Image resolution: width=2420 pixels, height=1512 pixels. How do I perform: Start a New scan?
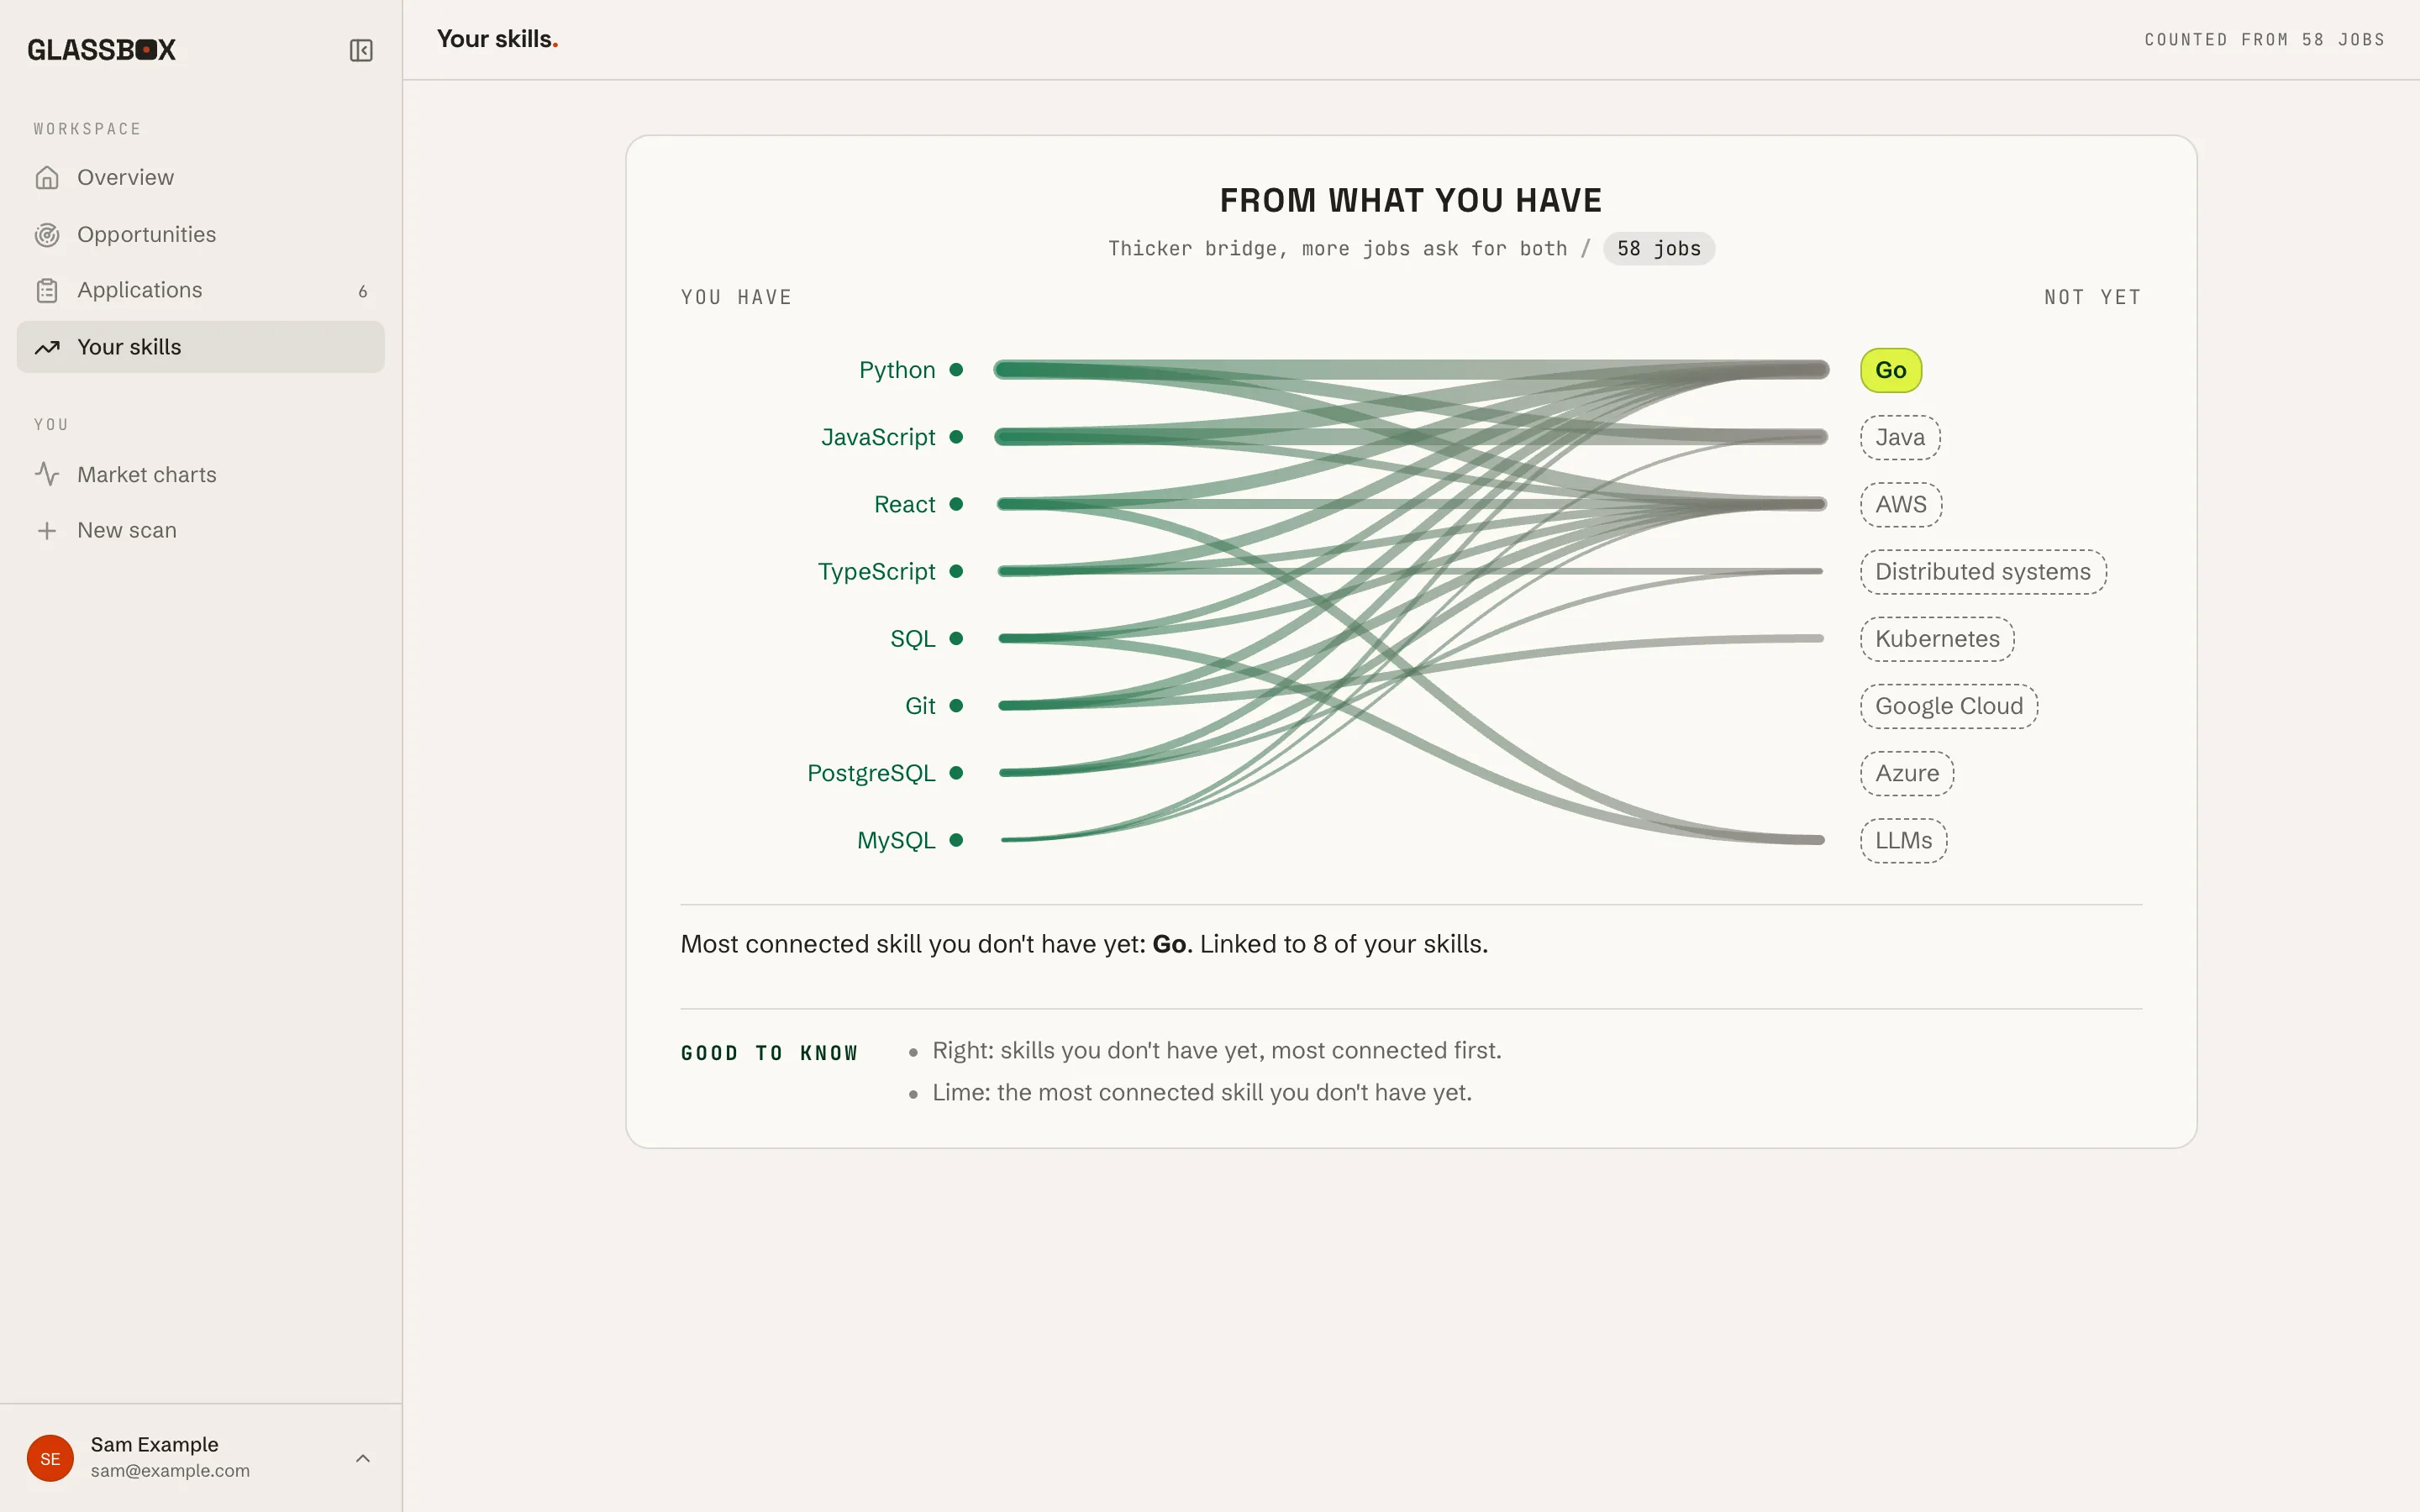tap(201, 531)
